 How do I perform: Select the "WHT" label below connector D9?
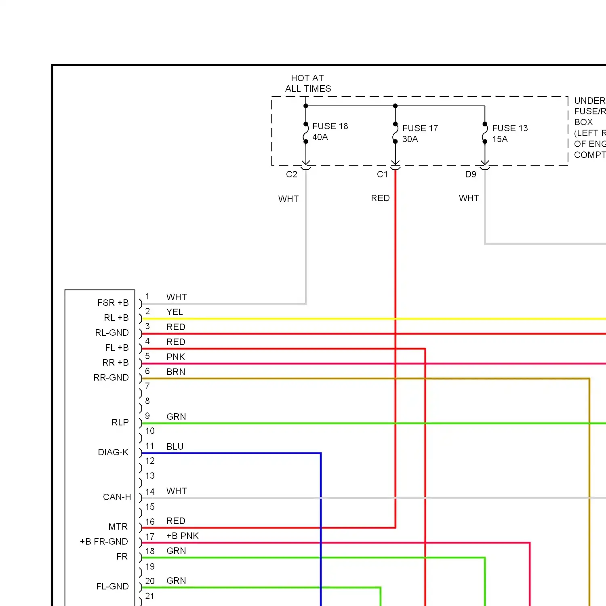tap(469, 198)
